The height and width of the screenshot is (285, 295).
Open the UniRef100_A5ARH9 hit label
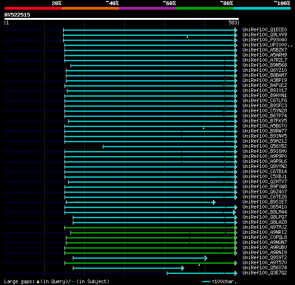point(265,55)
